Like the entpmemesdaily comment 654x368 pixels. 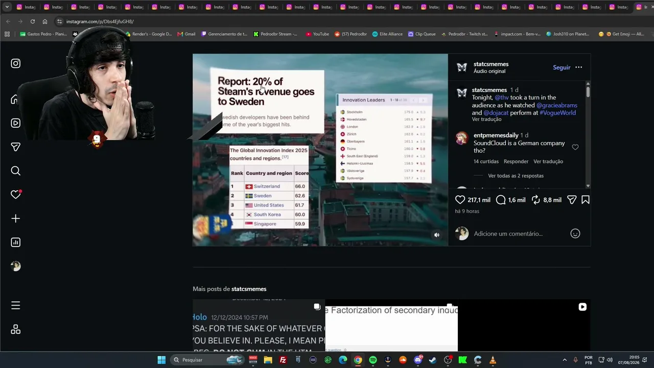[x=575, y=147]
